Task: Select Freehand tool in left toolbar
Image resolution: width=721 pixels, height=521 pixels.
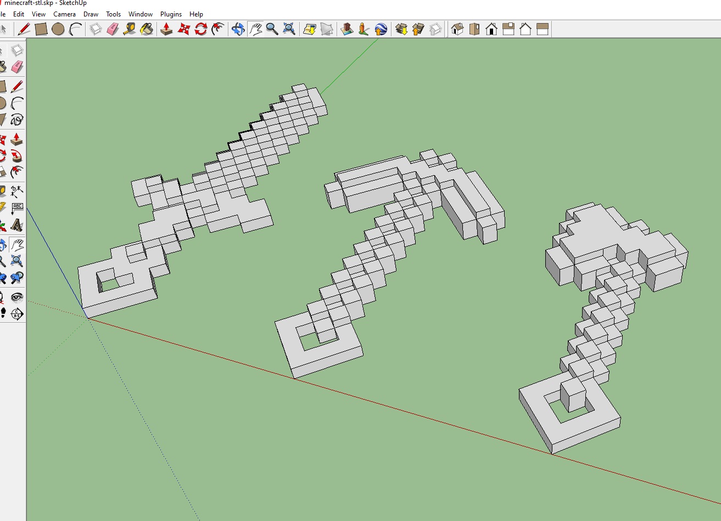Action: 17,120
